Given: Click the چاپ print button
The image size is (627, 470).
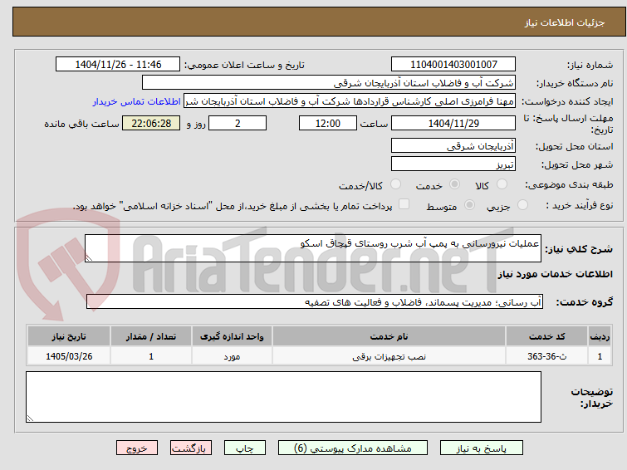Looking at the screenshot, I should [x=245, y=448].
